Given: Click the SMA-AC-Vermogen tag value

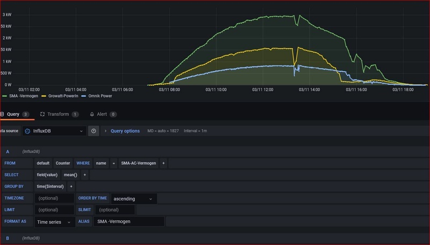Looking at the screenshot, I should point(138,163).
